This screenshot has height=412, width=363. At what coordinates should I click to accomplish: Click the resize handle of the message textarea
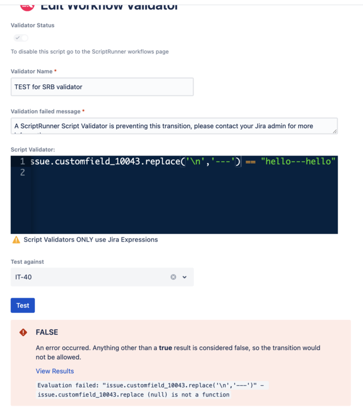334,132
